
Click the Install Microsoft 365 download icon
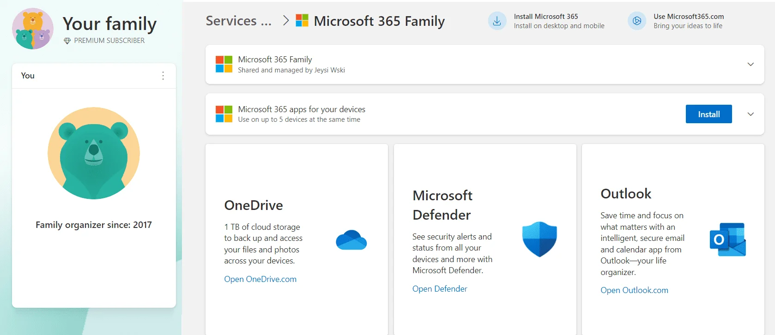point(497,21)
